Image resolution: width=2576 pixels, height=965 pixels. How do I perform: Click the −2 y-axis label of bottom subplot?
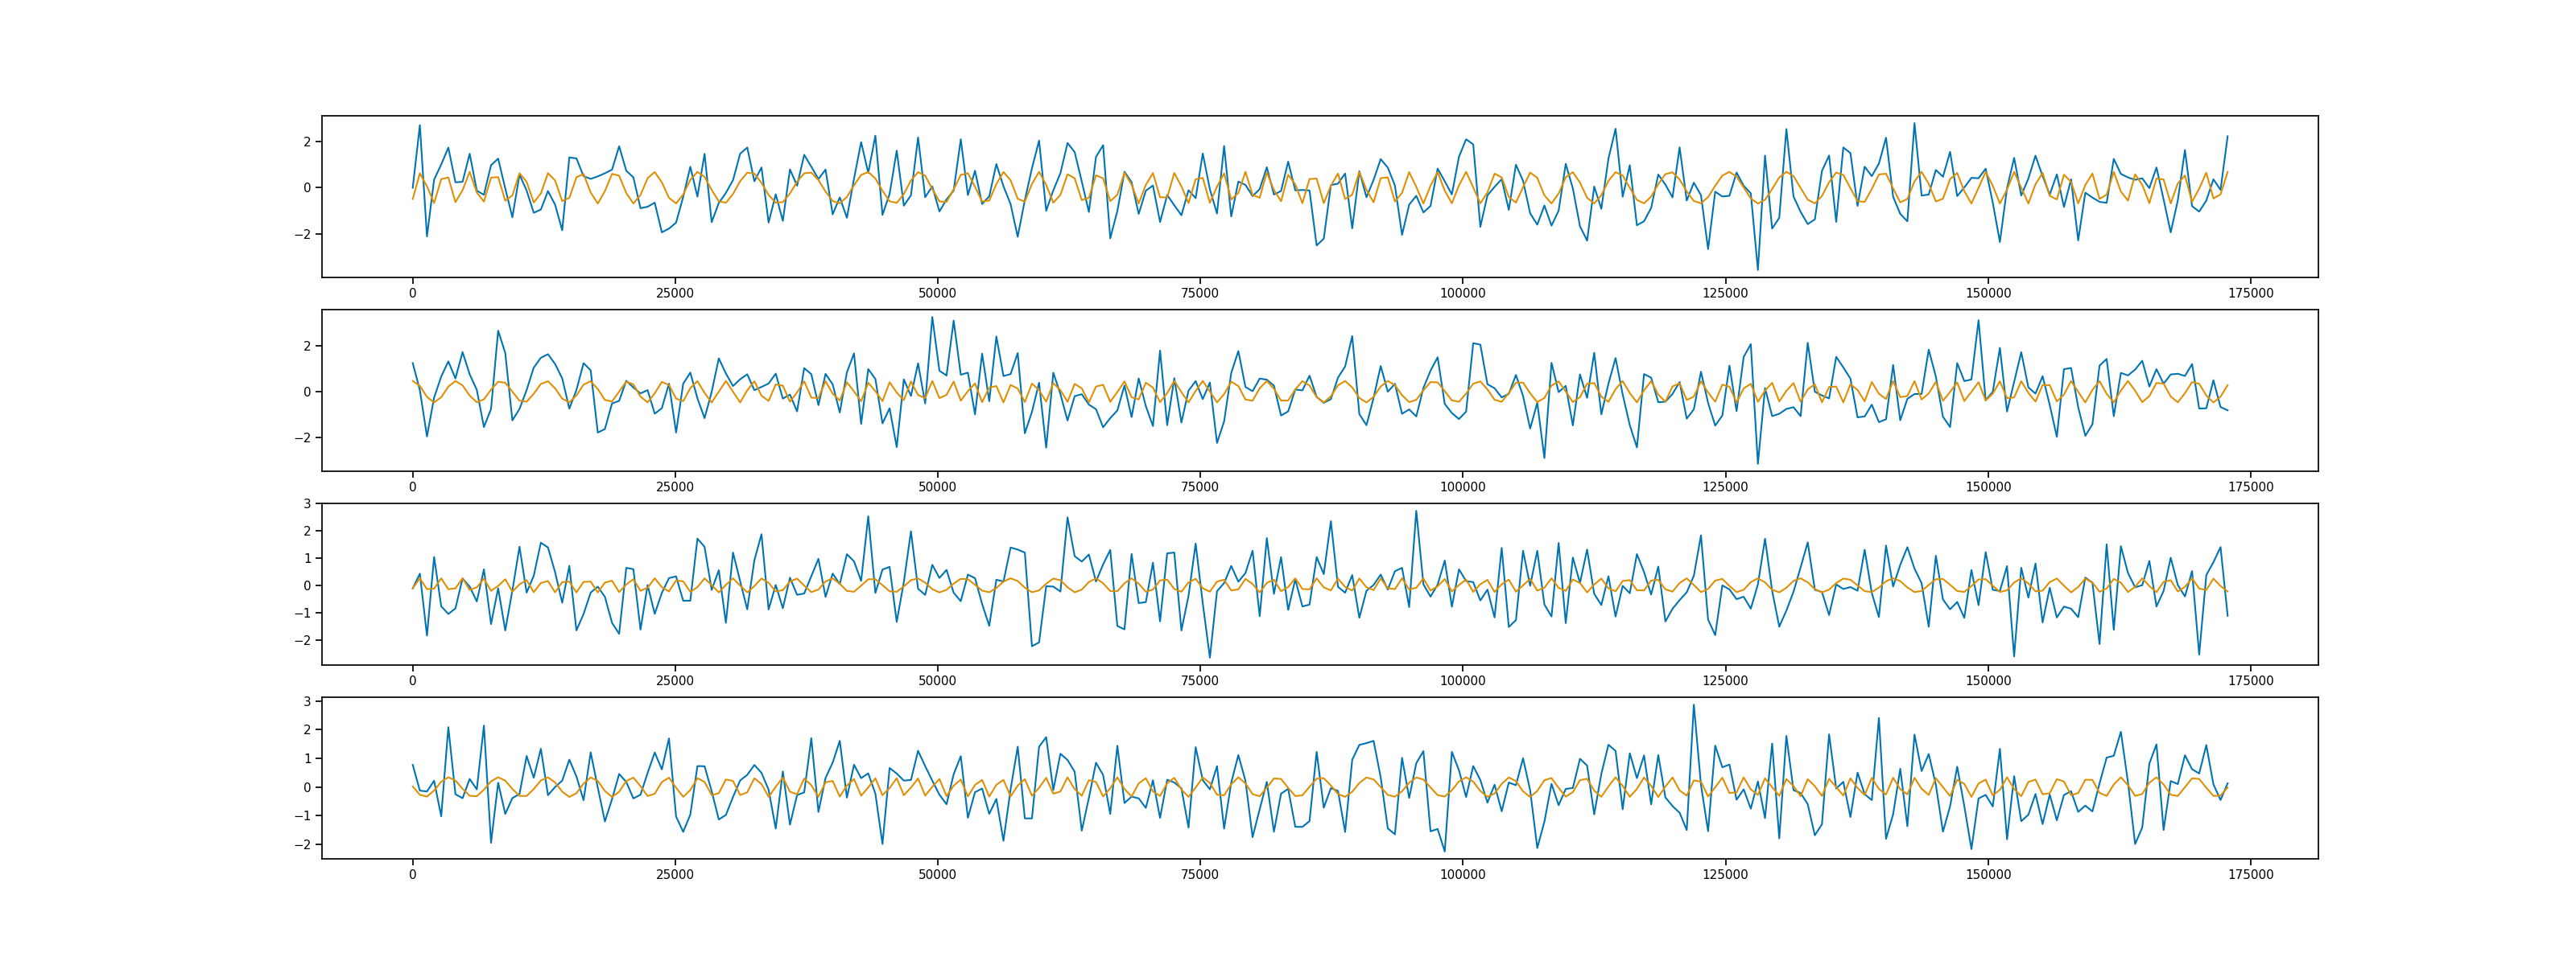tap(303, 845)
